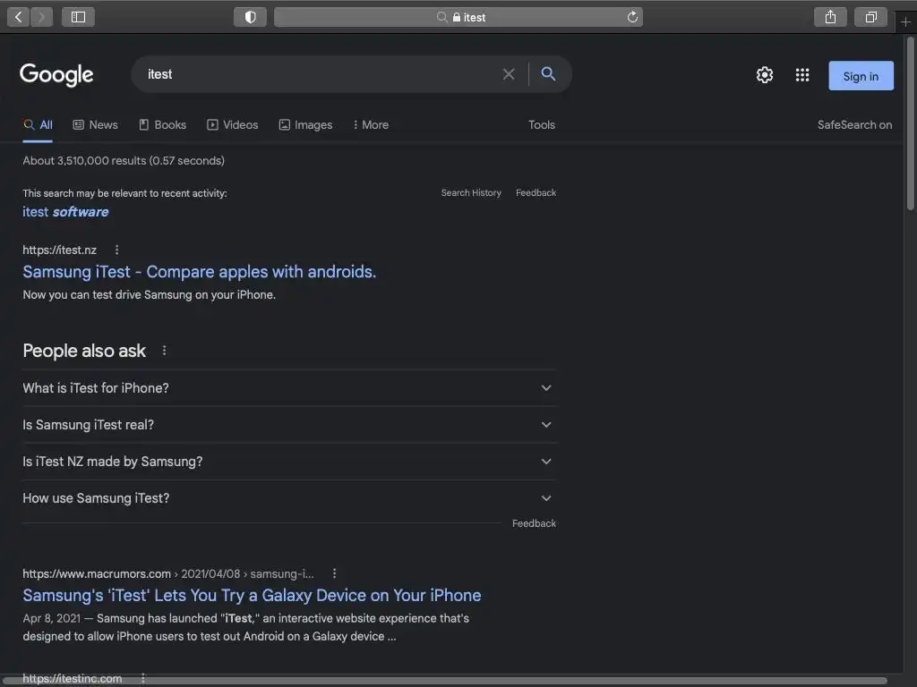This screenshot has height=687, width=917.
Task: Expand "Is iTest NZ made by Samsung?"
Action: click(x=289, y=462)
